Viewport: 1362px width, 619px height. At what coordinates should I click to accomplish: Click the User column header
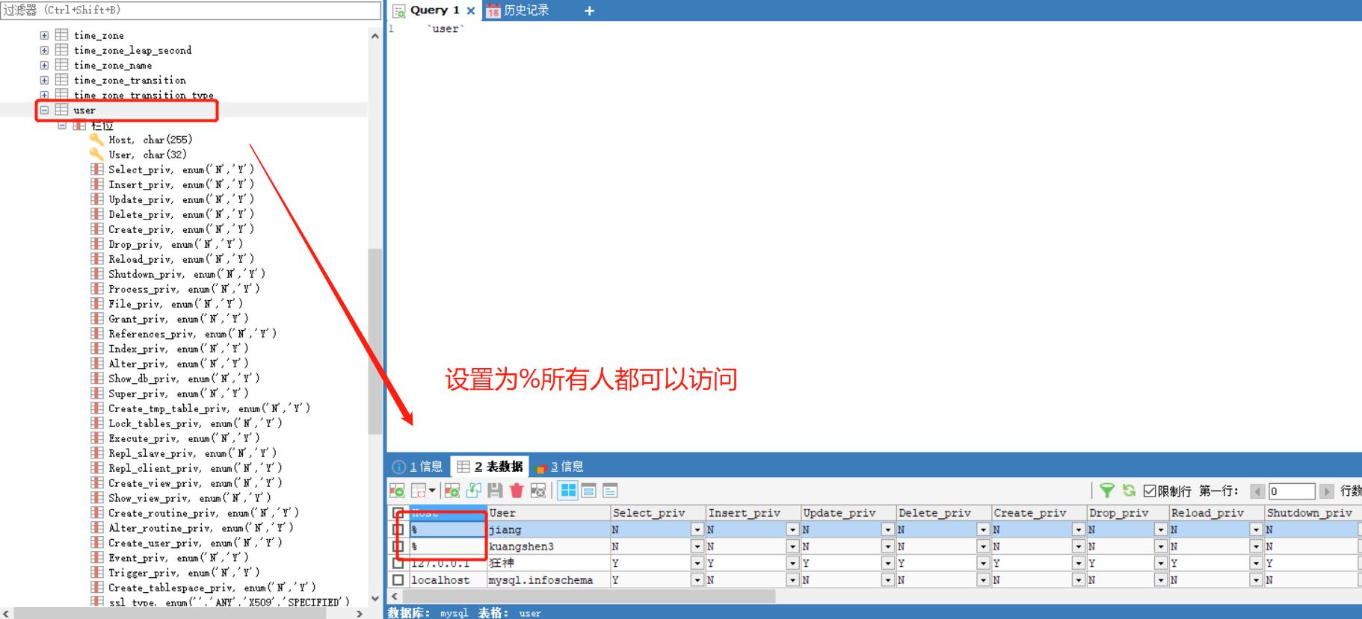(549, 513)
